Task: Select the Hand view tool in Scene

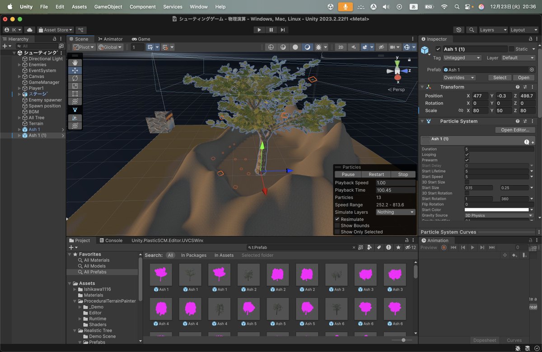Action: pyautogui.click(x=75, y=63)
